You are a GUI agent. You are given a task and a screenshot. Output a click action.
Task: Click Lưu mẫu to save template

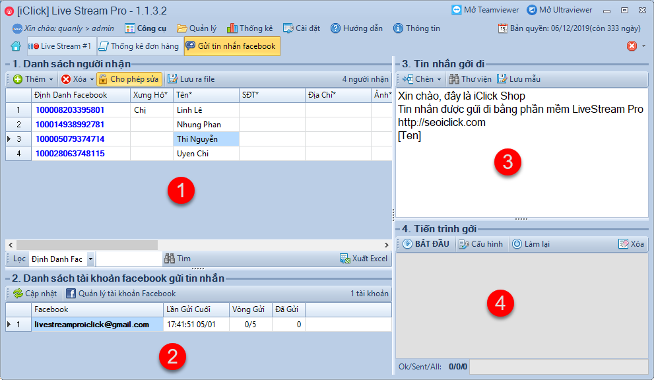tap(519, 79)
